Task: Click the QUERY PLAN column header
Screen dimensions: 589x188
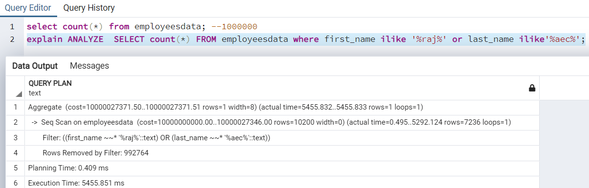Action: (x=282, y=88)
